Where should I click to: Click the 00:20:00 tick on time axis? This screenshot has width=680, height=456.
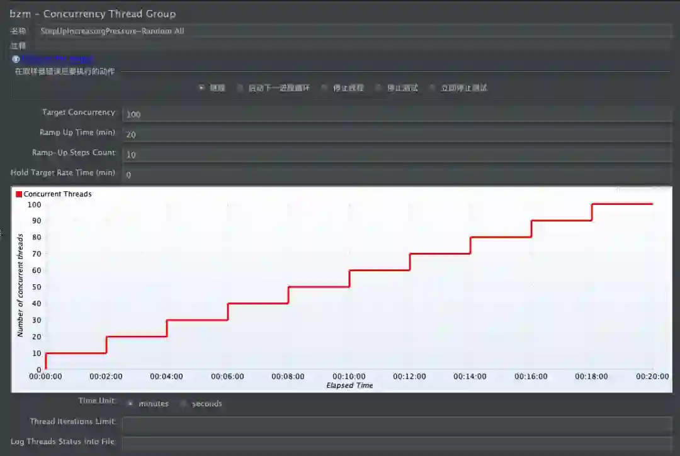pyautogui.click(x=652, y=377)
